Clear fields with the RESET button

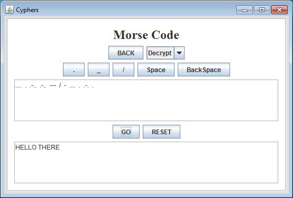click(x=162, y=132)
